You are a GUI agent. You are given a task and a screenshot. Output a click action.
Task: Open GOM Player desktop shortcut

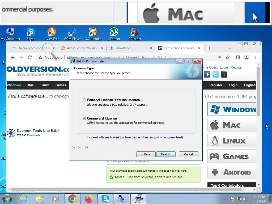point(72,34)
